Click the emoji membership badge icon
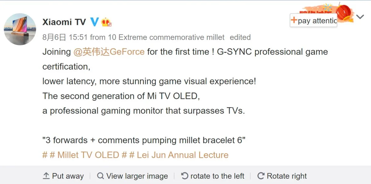The height and width of the screenshot is (184, 371). tap(106, 22)
